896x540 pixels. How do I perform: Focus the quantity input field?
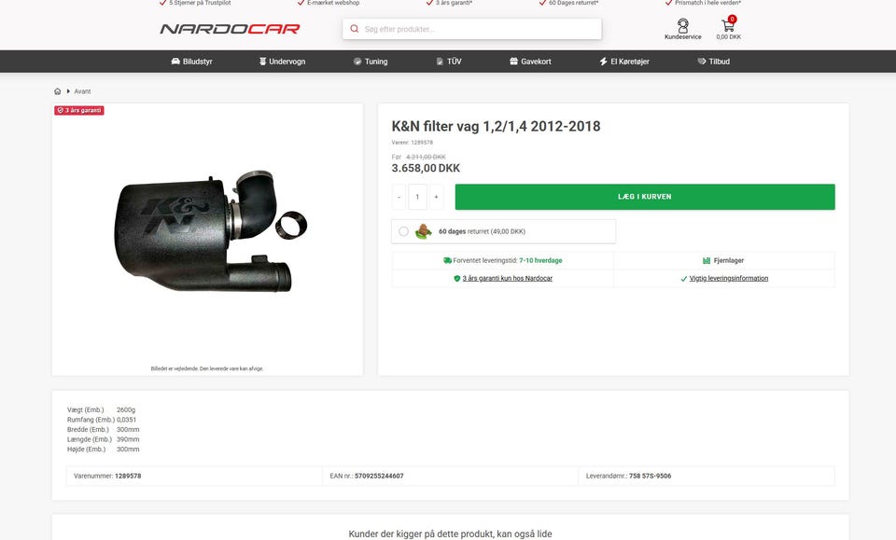point(418,197)
